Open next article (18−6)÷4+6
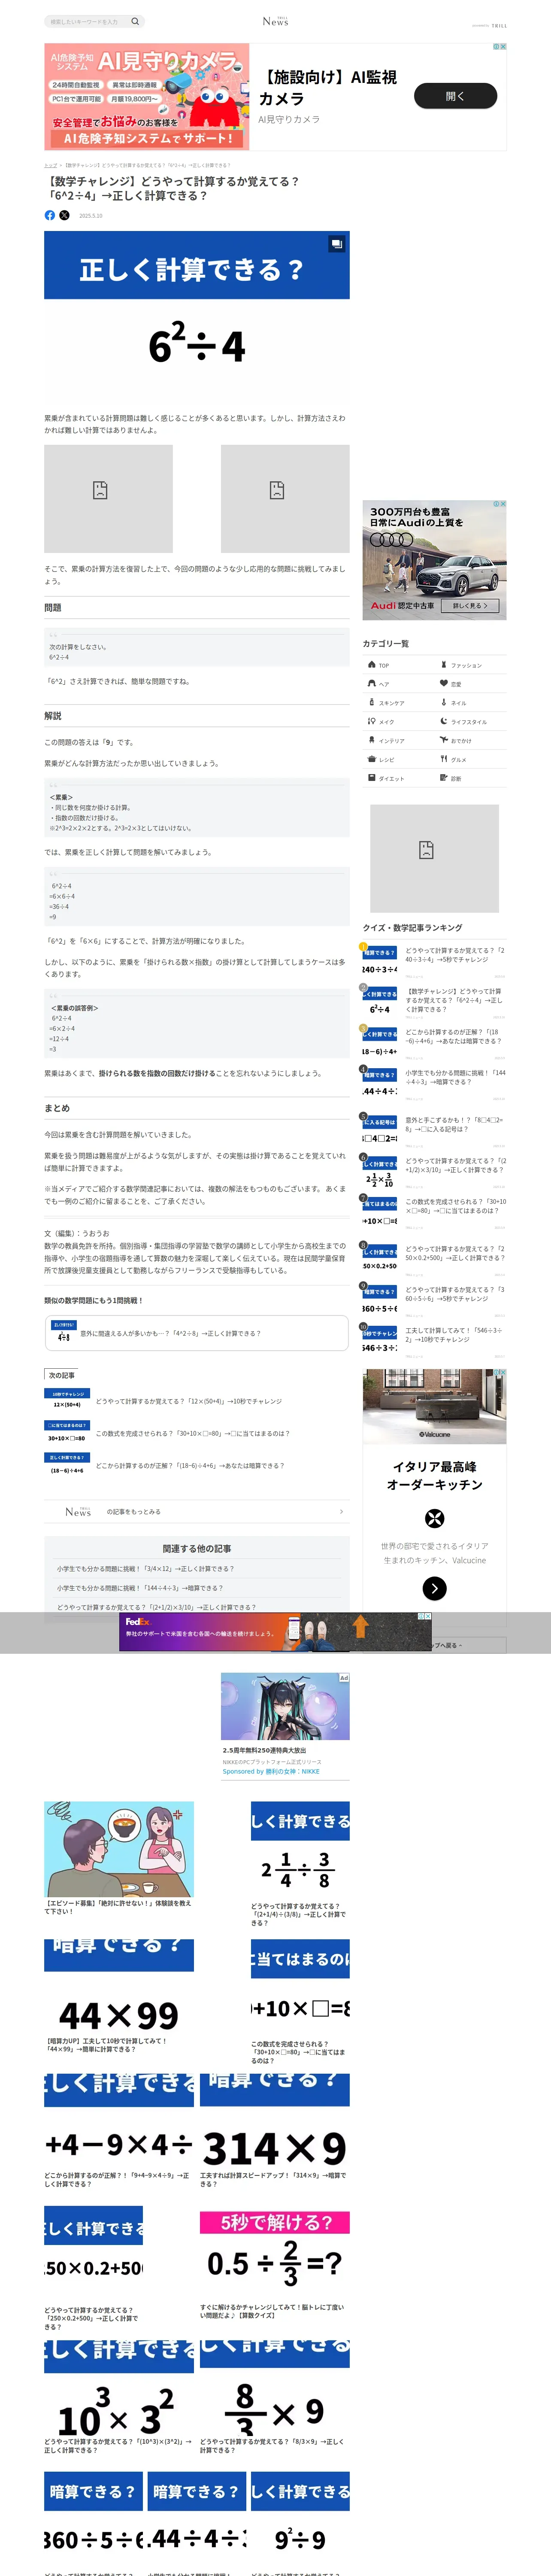Viewport: 551px width, 2576px height. point(197,1465)
